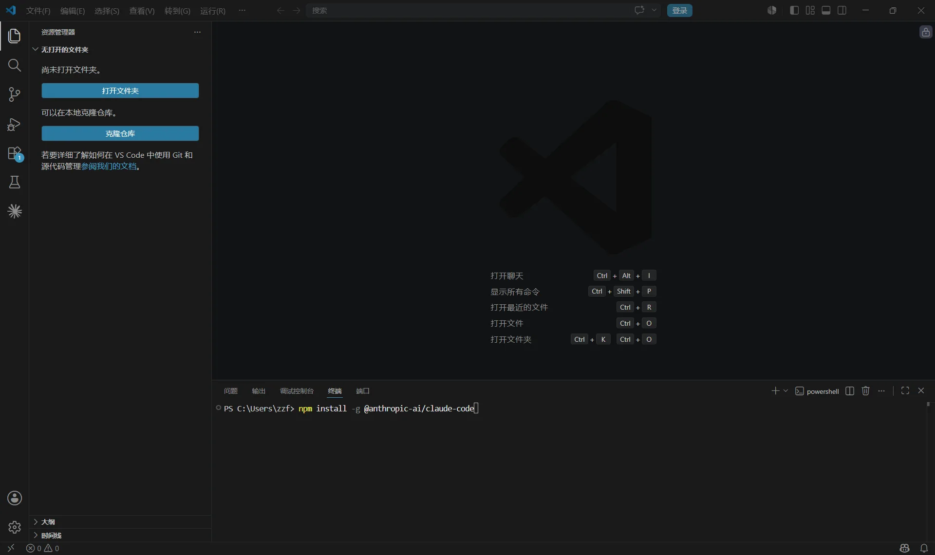
Task: Toggle the secondary side bar
Action: 842,10
